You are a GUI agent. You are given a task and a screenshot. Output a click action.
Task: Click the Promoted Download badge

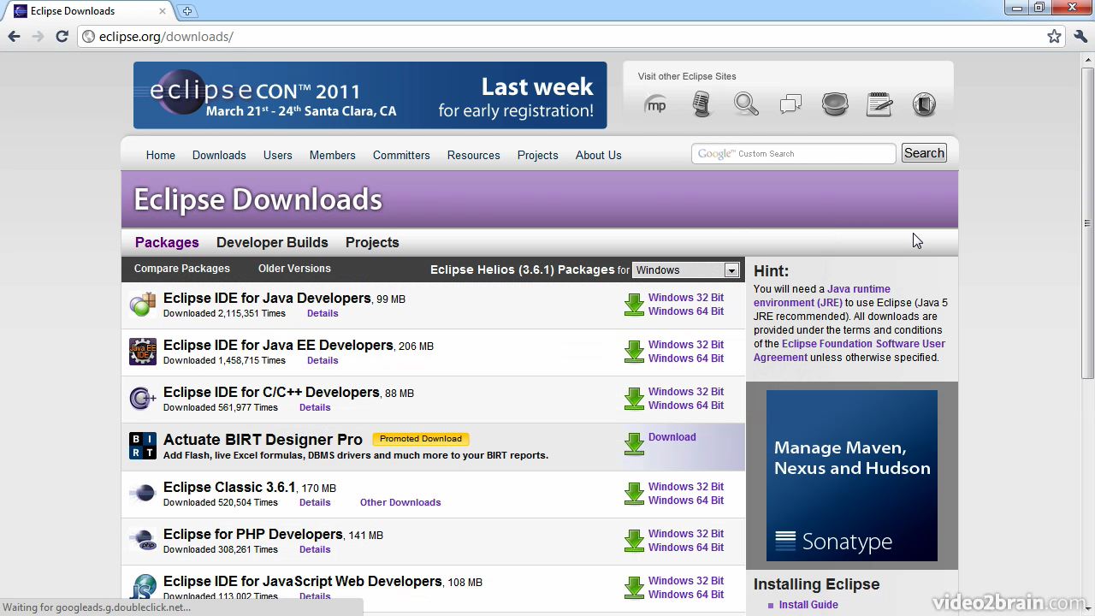tap(420, 439)
